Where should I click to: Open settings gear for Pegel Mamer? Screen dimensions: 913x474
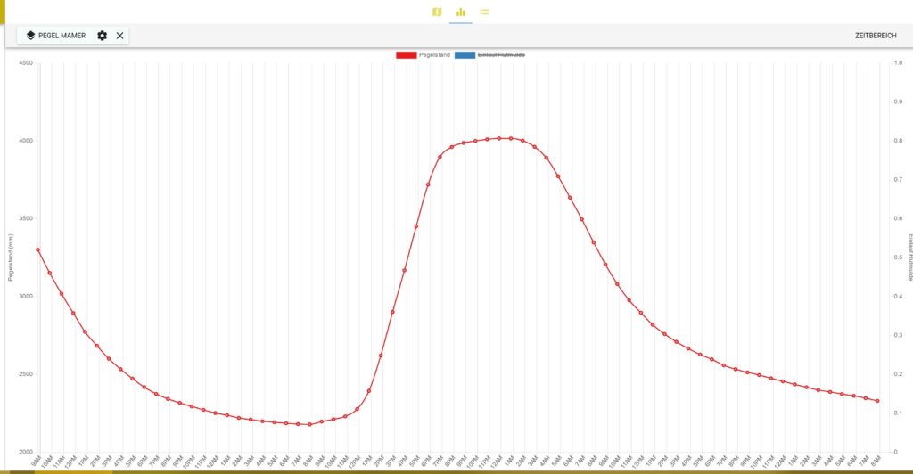point(102,36)
